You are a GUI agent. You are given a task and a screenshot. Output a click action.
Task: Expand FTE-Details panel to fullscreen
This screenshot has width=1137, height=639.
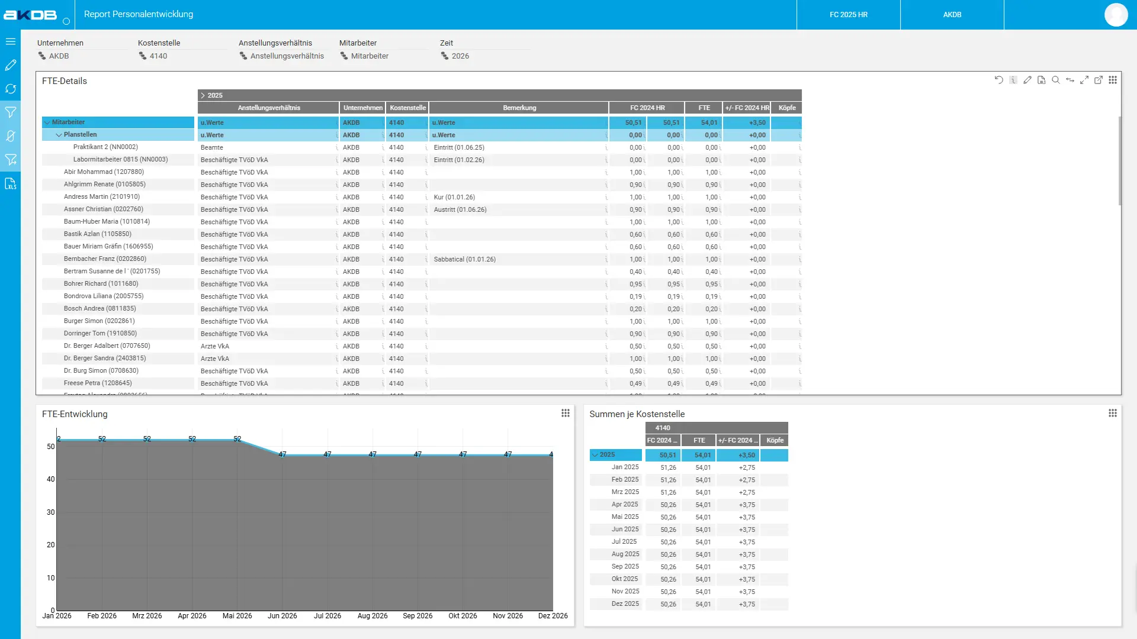click(1084, 80)
